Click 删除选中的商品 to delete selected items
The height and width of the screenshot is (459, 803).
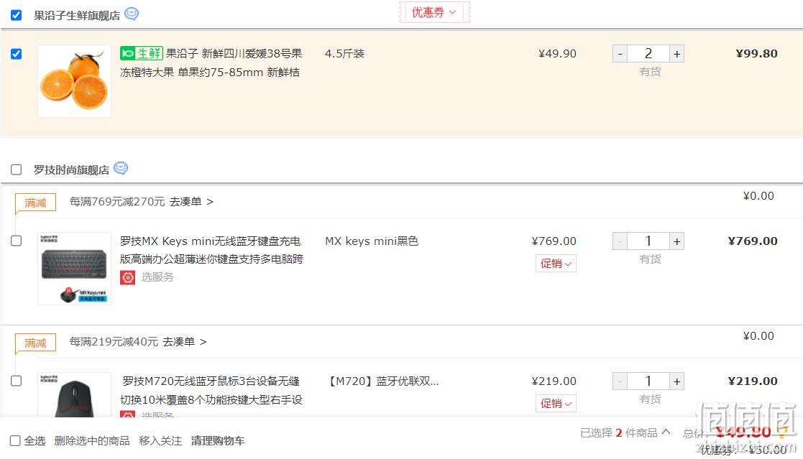click(92, 440)
